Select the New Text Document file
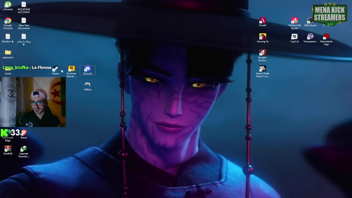This screenshot has width=352, height=198. pos(24,24)
